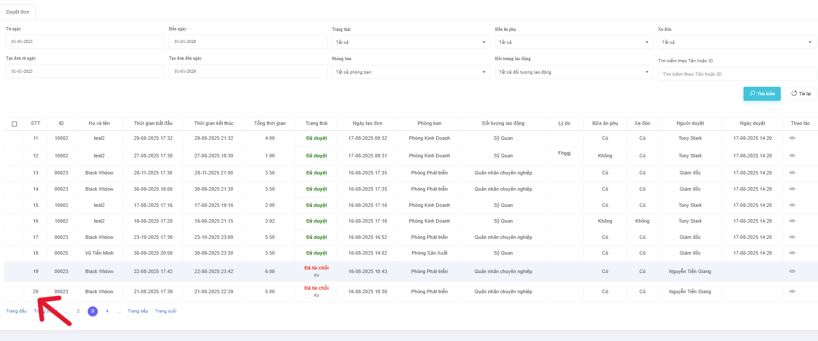
Task: Expand the Trạng thái dropdown
Action: pyautogui.click(x=410, y=42)
